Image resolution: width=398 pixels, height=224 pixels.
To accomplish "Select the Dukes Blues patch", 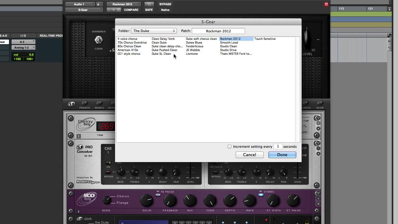I will pyautogui.click(x=194, y=43).
